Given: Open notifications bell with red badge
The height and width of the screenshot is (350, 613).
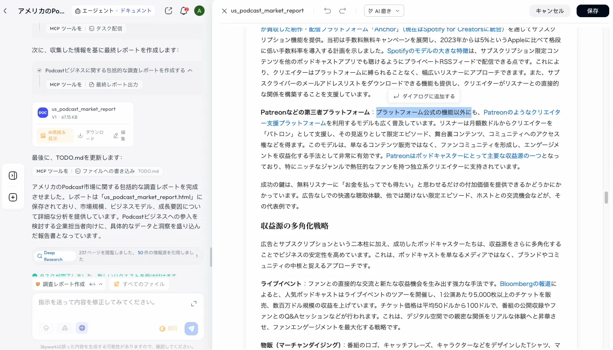Looking at the screenshot, I should pos(184,11).
